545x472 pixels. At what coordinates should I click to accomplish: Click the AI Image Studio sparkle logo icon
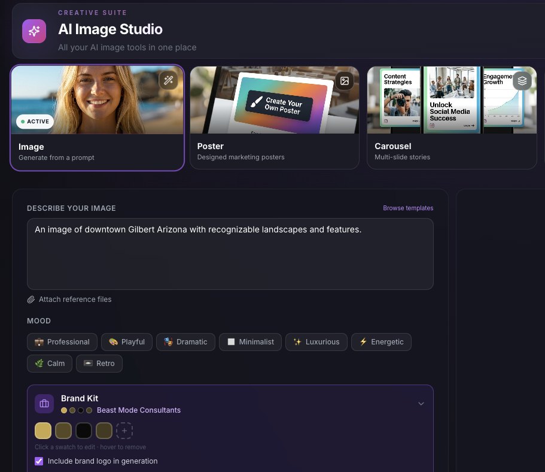pos(34,31)
